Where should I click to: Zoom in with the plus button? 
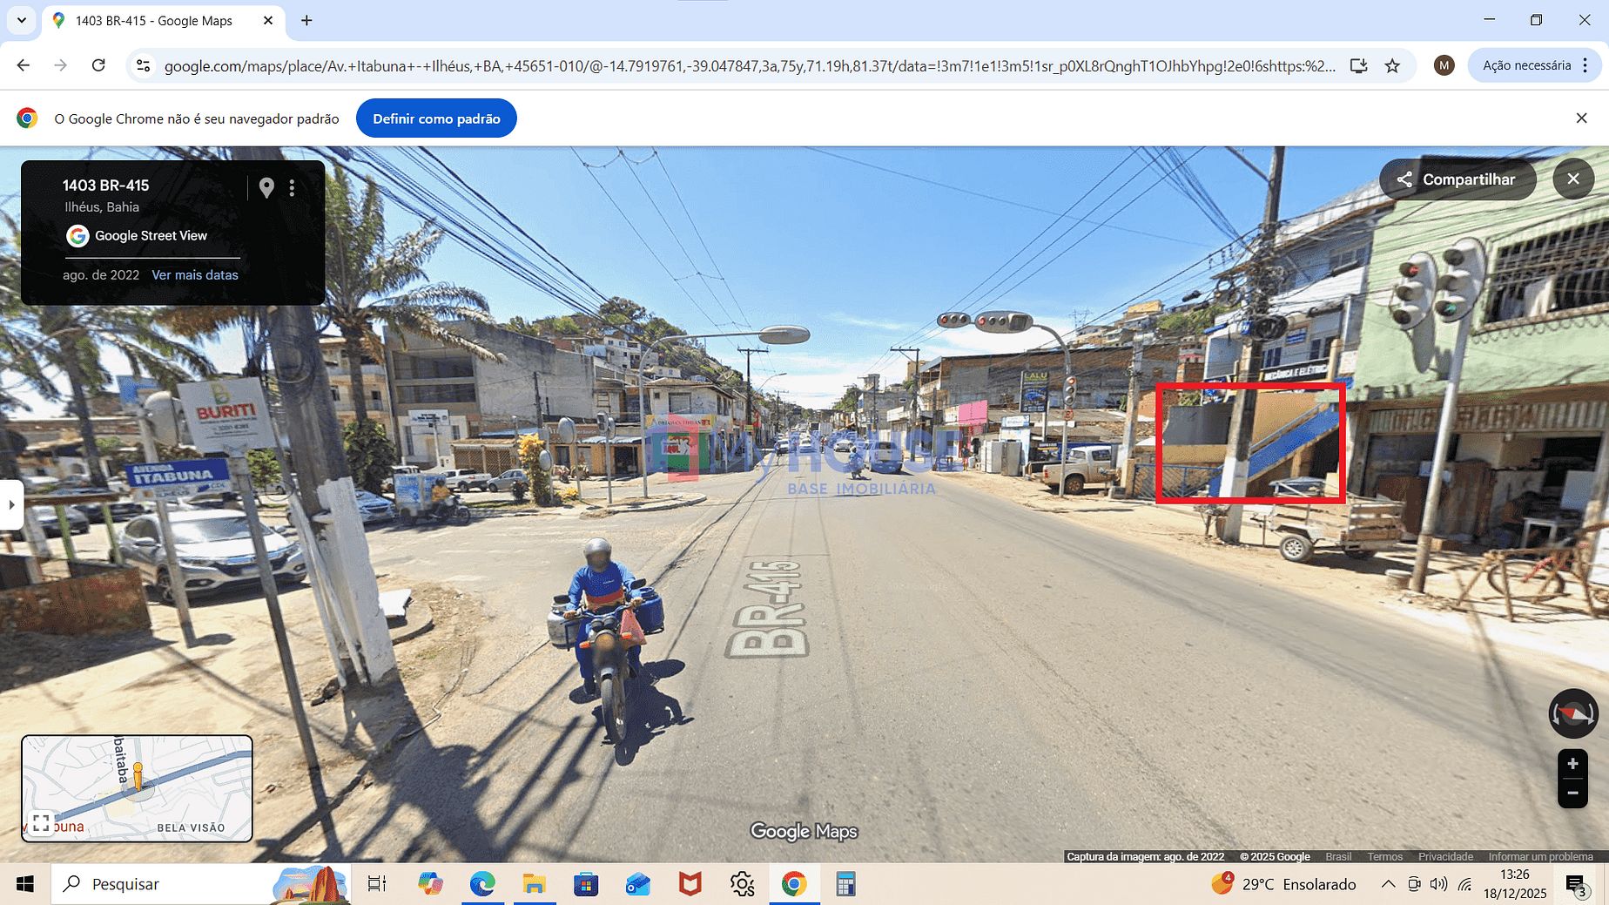tap(1572, 764)
